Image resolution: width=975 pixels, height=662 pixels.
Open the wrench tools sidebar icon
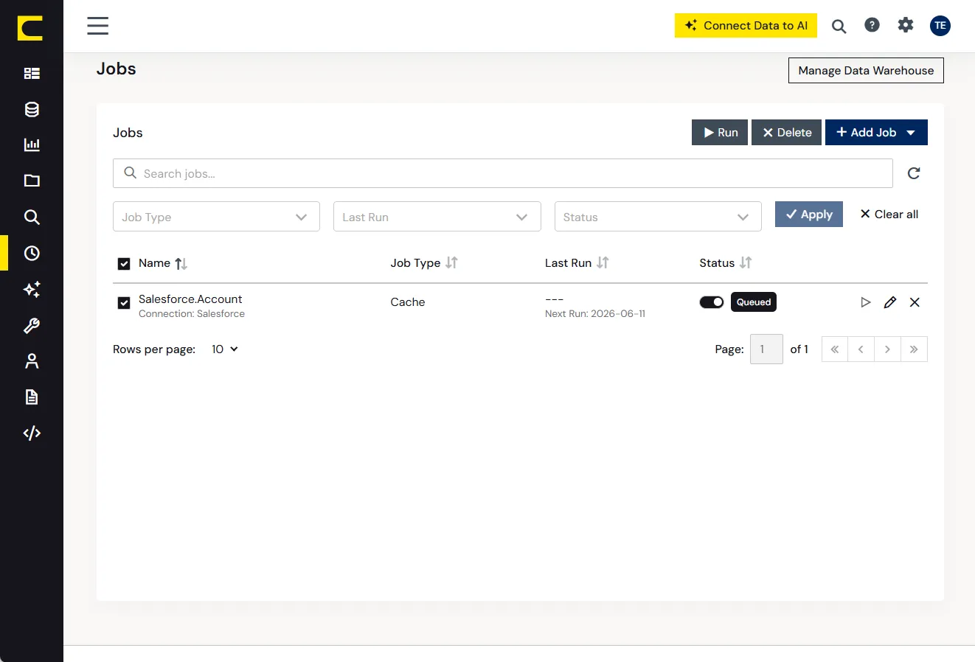point(32,325)
